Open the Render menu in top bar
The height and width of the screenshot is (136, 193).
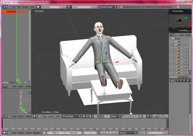(25, 7)
